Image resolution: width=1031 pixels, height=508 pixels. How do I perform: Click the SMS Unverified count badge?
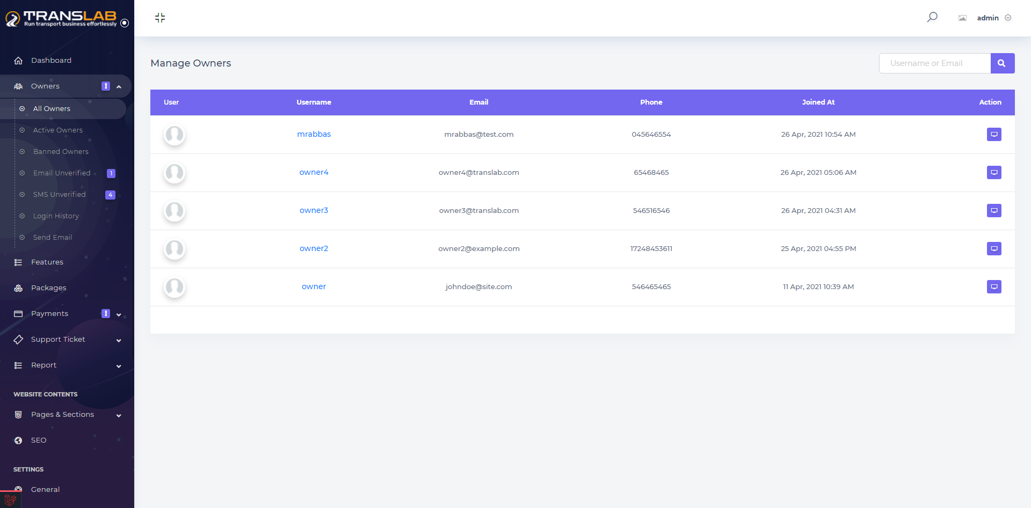pyautogui.click(x=110, y=195)
